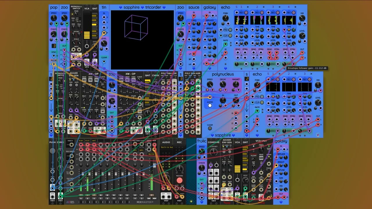Click tap 1 time mode icon in top echo
This screenshot has height=209, width=372.
click(x=246, y=30)
